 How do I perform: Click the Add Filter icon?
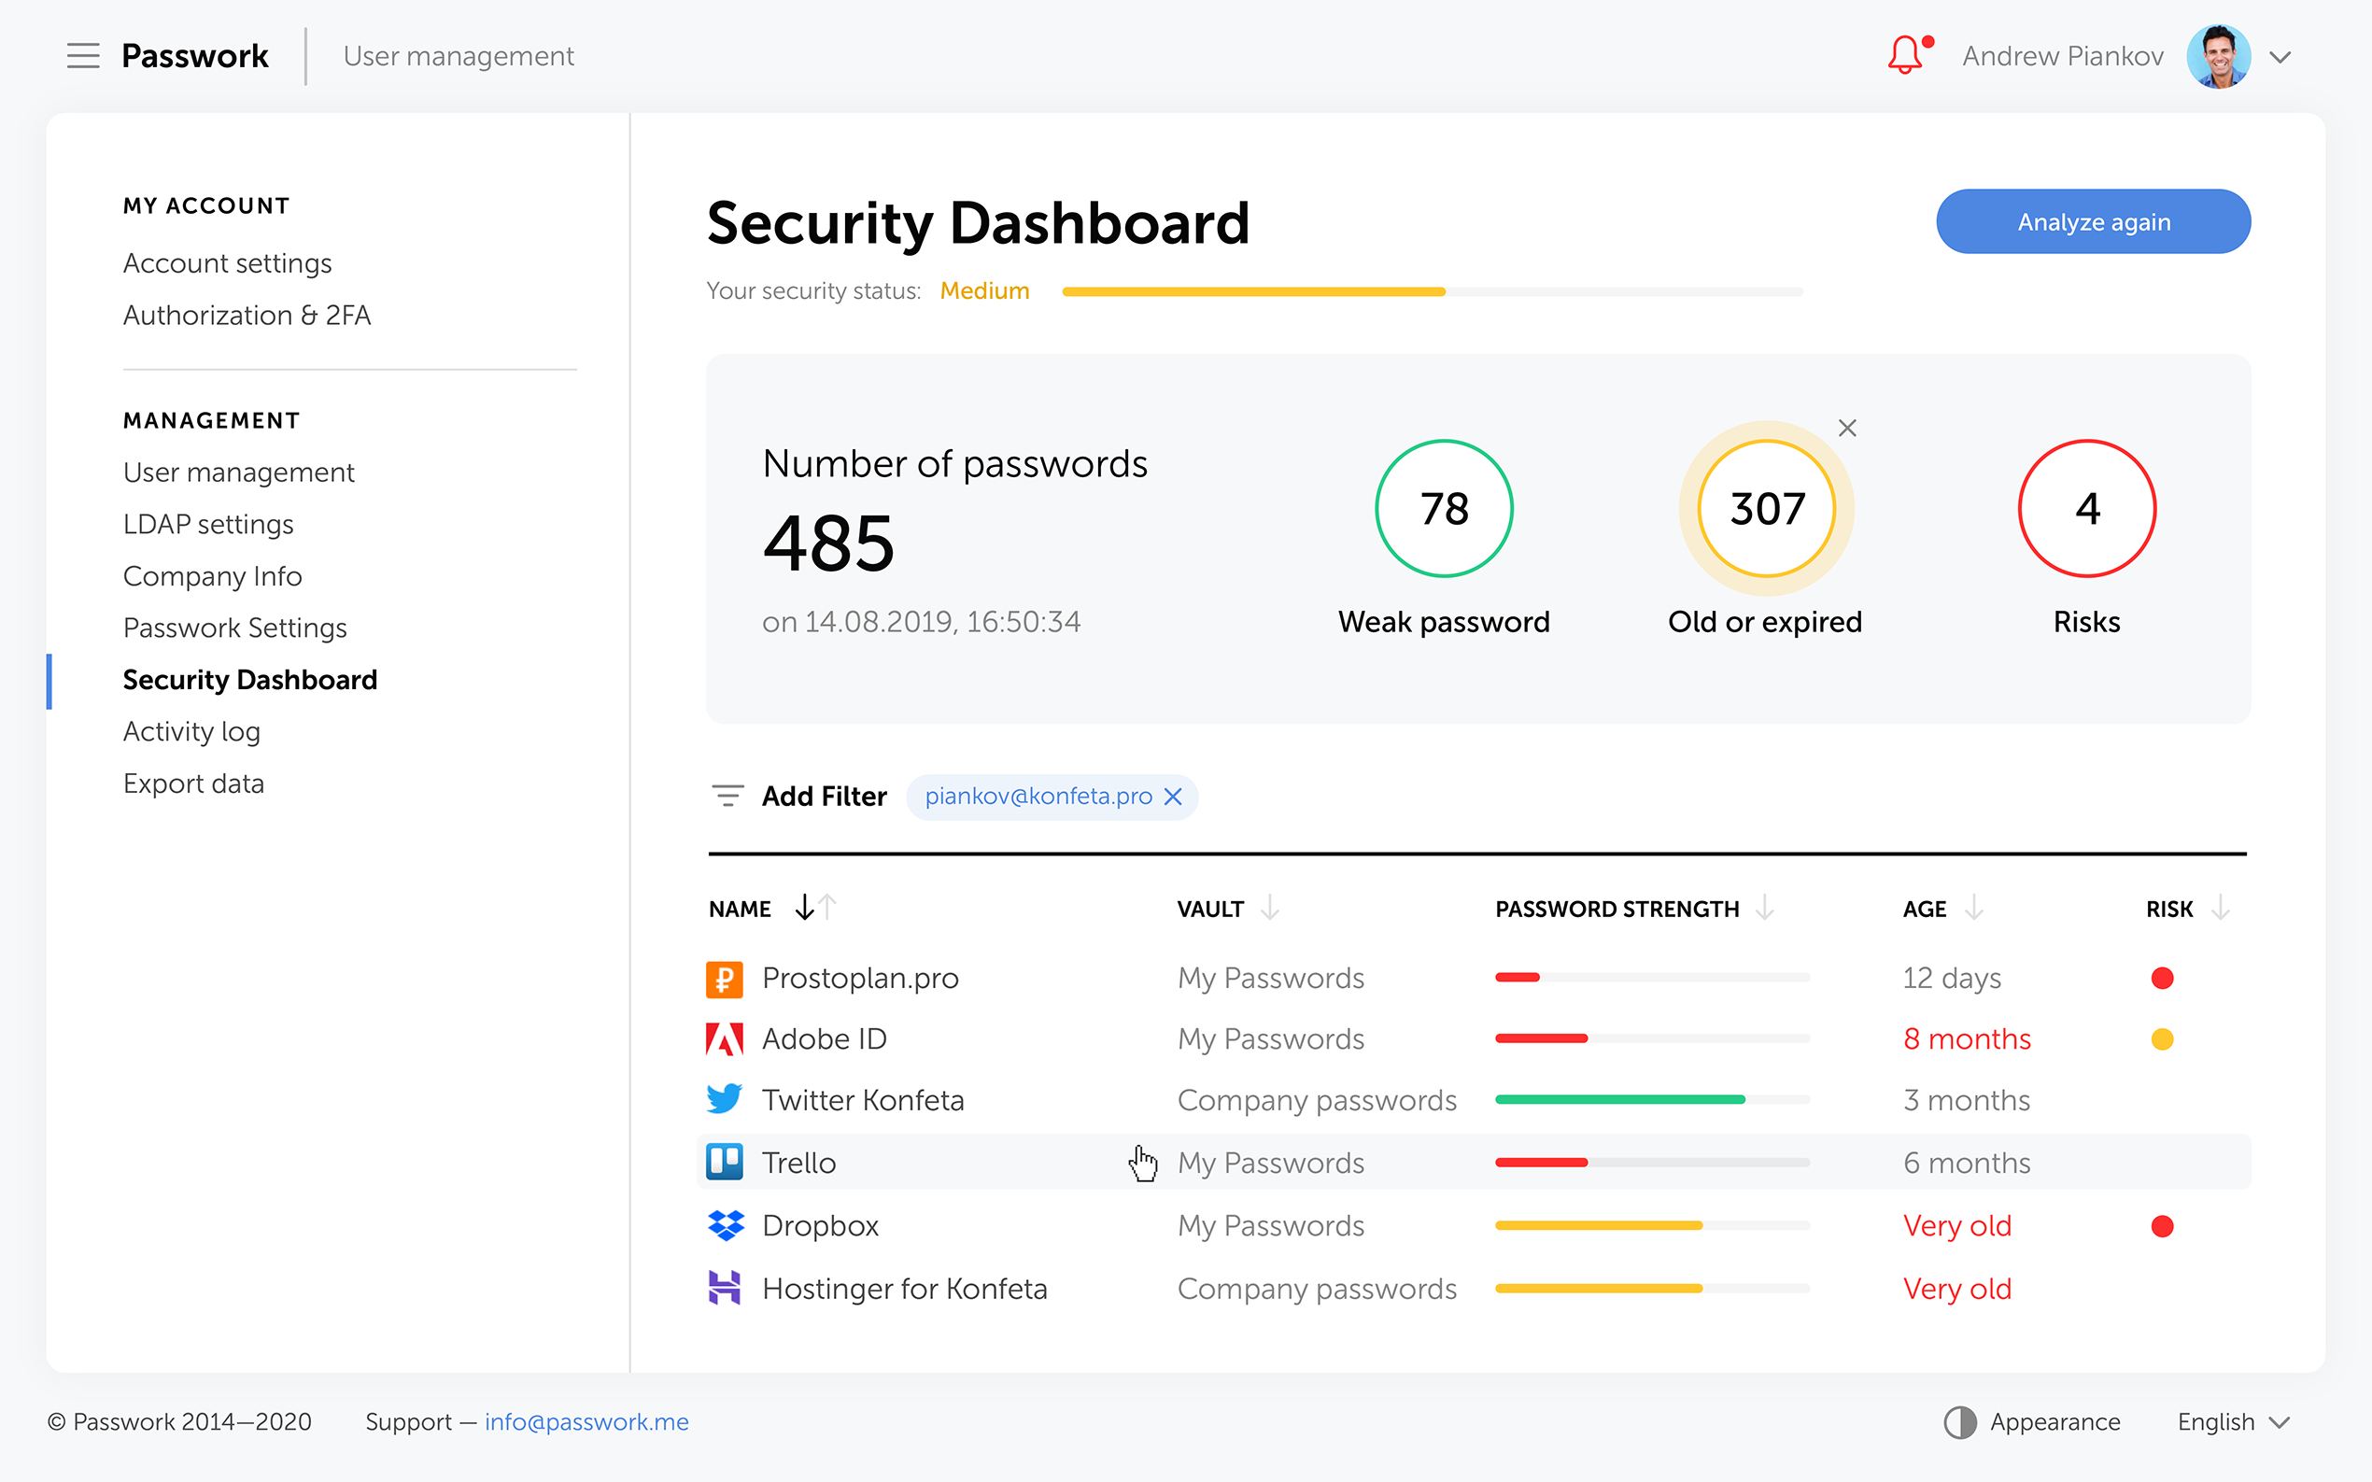[x=727, y=796]
